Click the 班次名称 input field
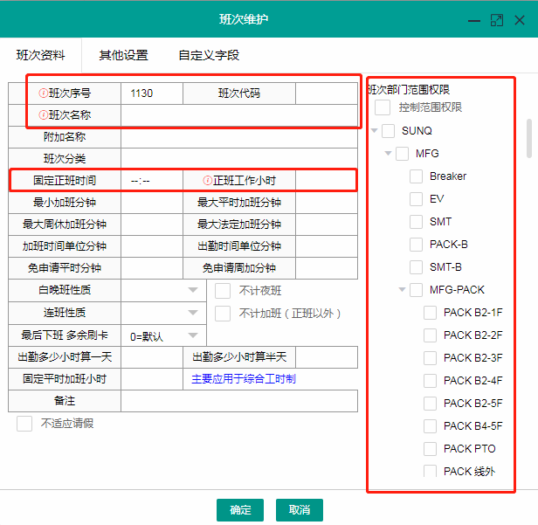Image resolution: width=538 pixels, height=525 pixels. 238,115
